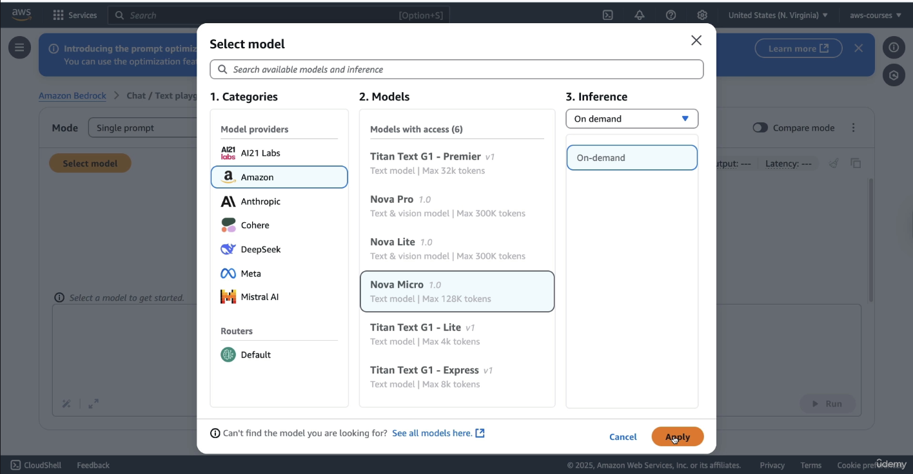Cancel the model selection
Screen dimensions: 913x474
tap(623, 437)
